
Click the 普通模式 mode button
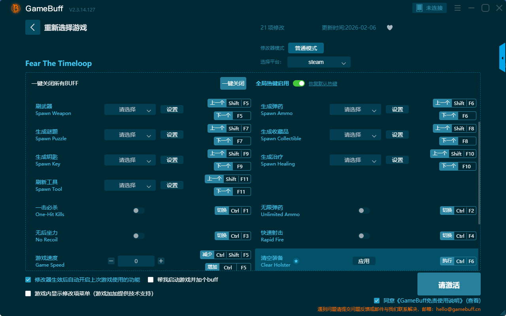(x=306, y=48)
